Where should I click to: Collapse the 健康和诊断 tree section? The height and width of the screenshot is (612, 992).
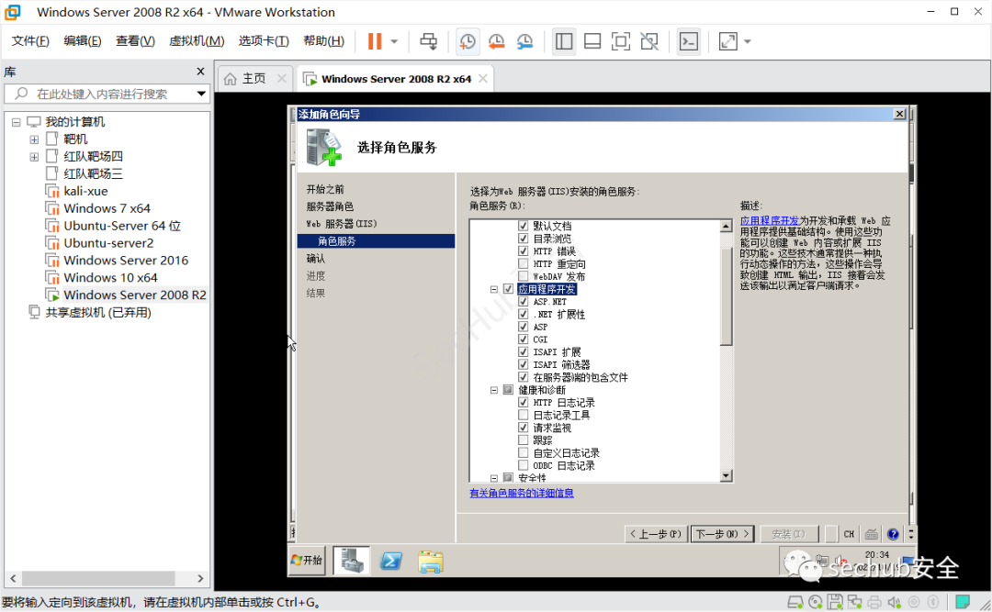494,390
